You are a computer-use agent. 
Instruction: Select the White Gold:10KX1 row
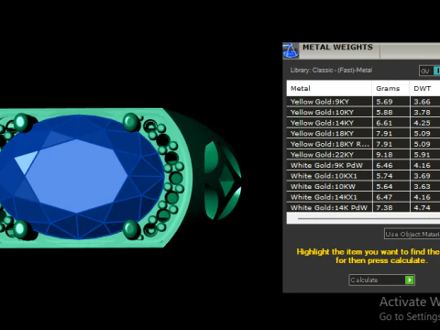[363, 176]
